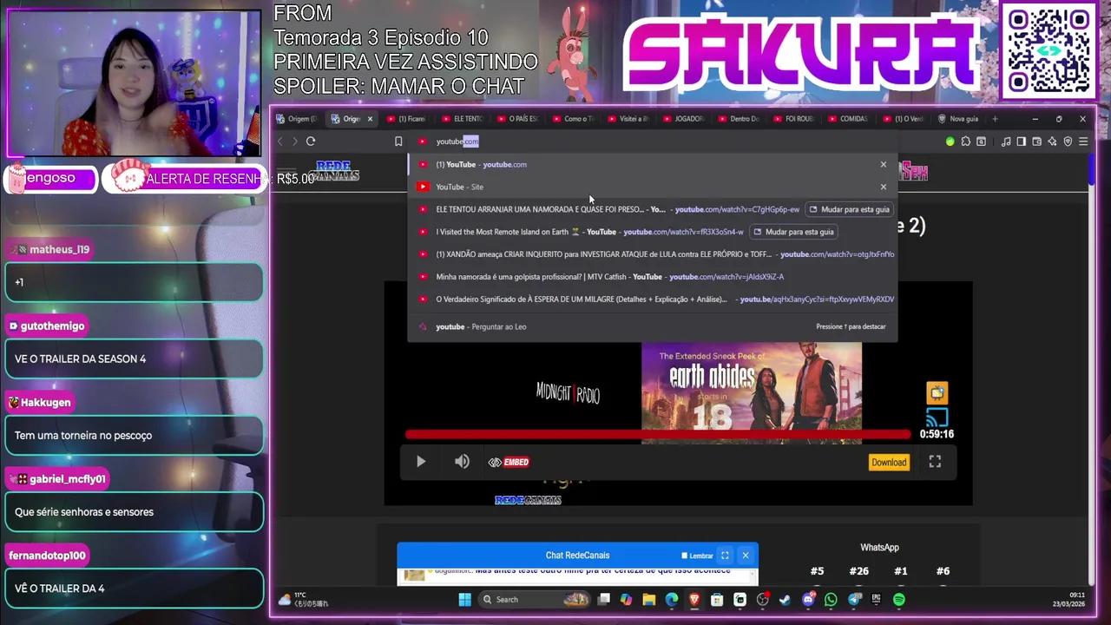Click the yellow Download button
The height and width of the screenshot is (625, 1111).
point(889,463)
